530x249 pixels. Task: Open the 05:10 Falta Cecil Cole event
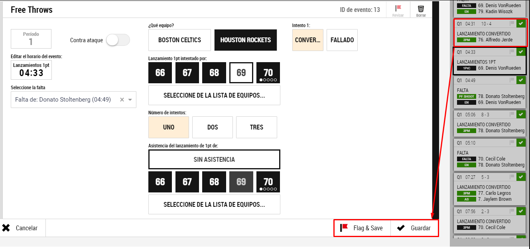tap(490, 155)
